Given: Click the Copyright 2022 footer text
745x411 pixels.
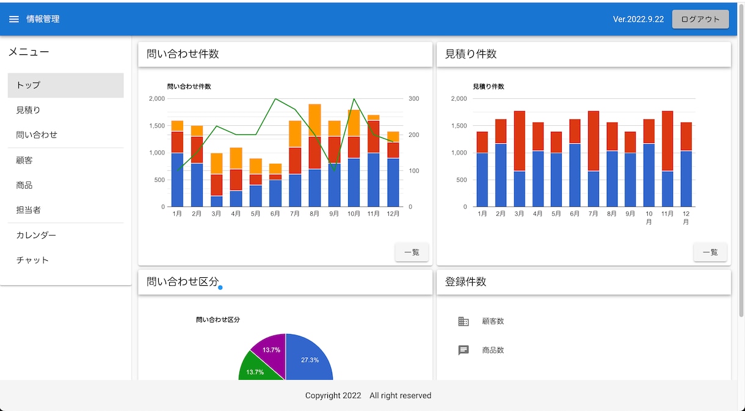Looking at the screenshot, I should click(x=333, y=396).
